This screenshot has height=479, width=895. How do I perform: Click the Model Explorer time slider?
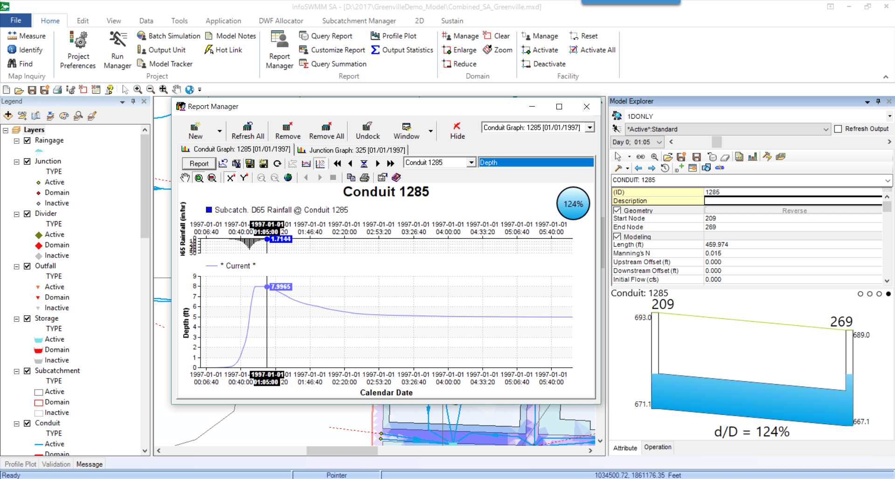point(717,142)
